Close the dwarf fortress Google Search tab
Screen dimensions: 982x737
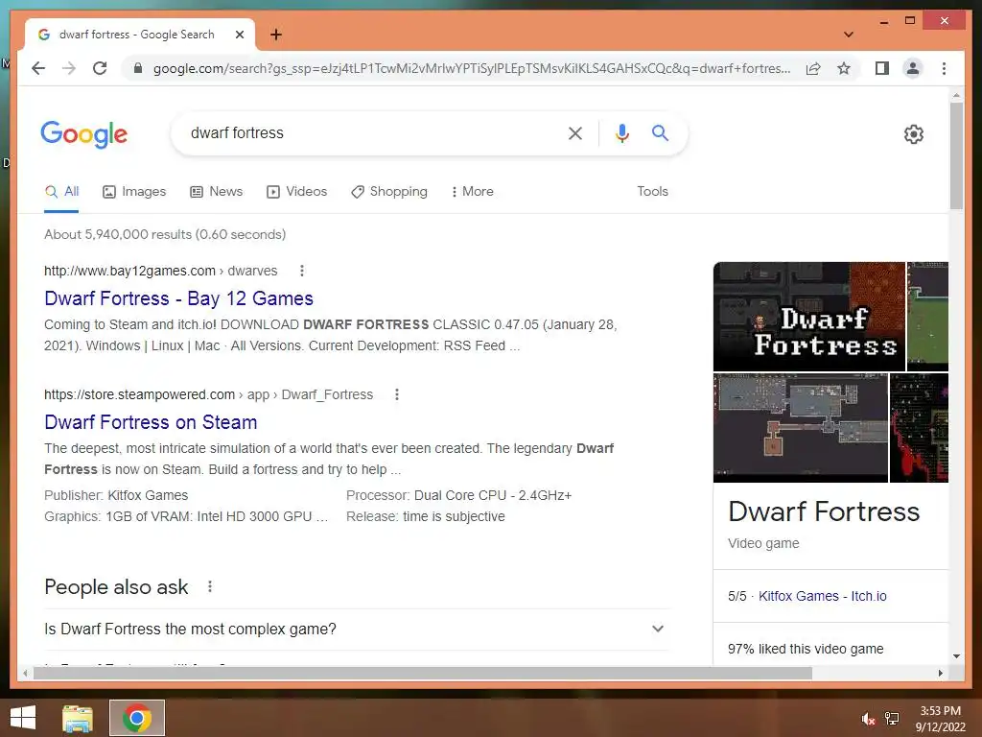click(x=240, y=35)
